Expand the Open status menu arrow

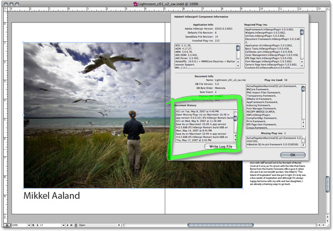point(119,225)
